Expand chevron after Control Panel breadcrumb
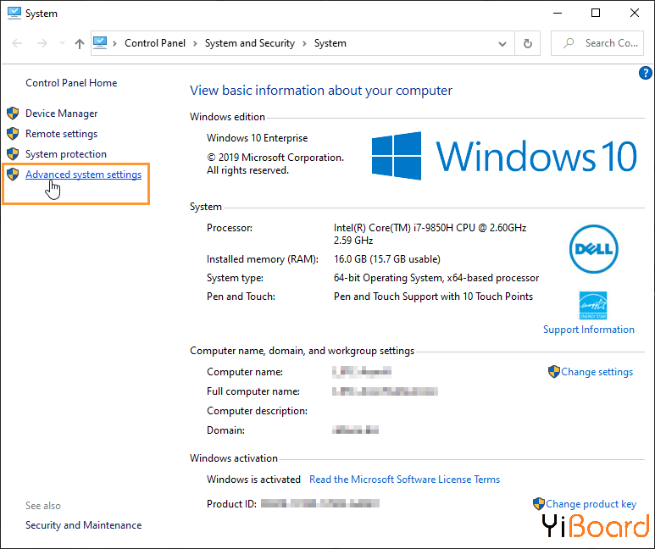This screenshot has height=549, width=655. click(195, 43)
